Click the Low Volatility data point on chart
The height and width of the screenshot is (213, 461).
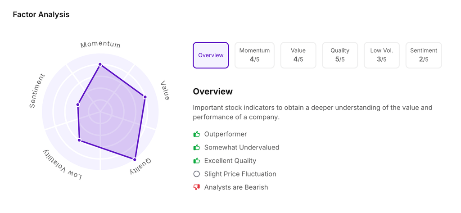(x=80, y=140)
